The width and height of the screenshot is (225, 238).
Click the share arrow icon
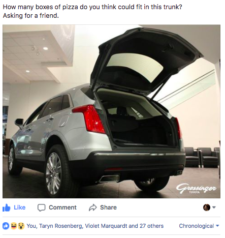(93, 207)
